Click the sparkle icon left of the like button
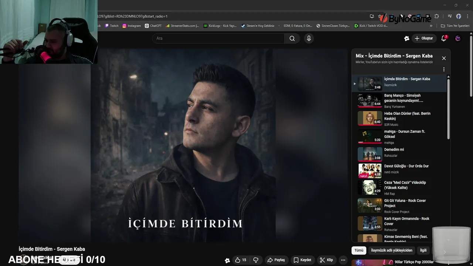Viewport: 473px width, 266px height. (227, 260)
